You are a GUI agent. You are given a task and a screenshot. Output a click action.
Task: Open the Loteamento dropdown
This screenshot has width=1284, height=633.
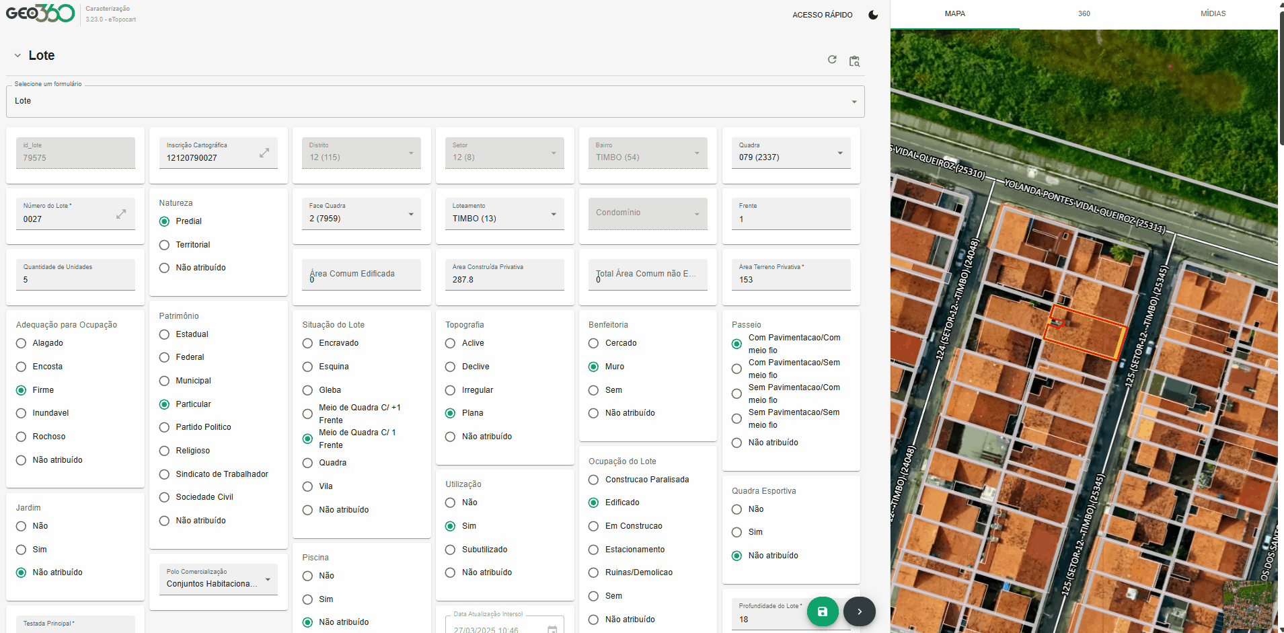504,214
